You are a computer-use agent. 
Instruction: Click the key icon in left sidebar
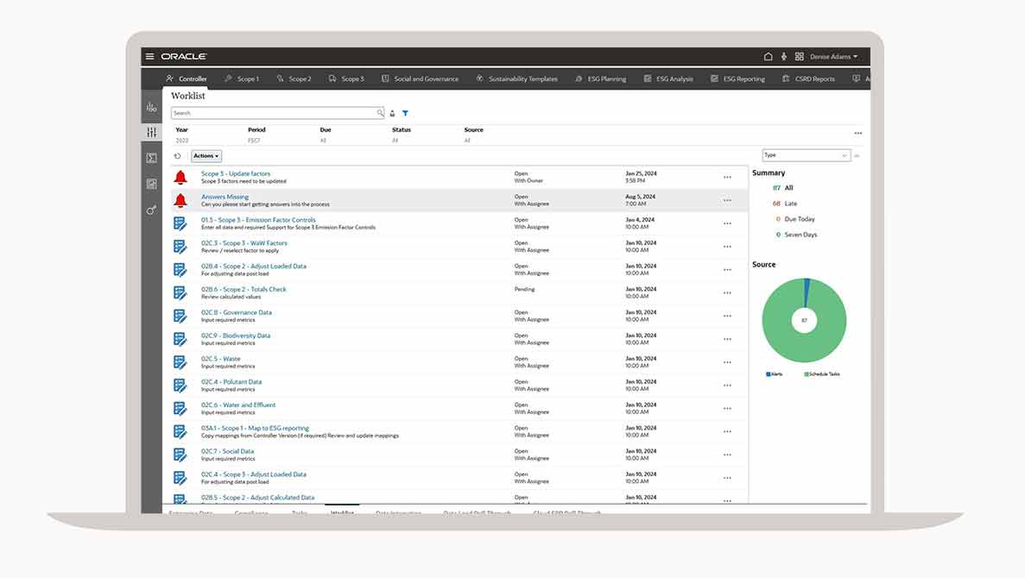(x=152, y=210)
